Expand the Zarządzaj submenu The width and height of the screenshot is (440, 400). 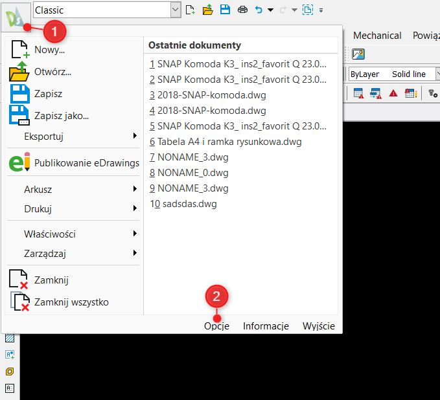(x=73, y=254)
